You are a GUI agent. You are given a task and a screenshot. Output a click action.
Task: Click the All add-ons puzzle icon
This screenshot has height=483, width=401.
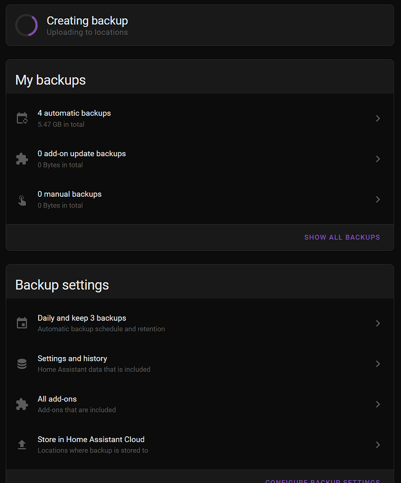[x=22, y=404]
